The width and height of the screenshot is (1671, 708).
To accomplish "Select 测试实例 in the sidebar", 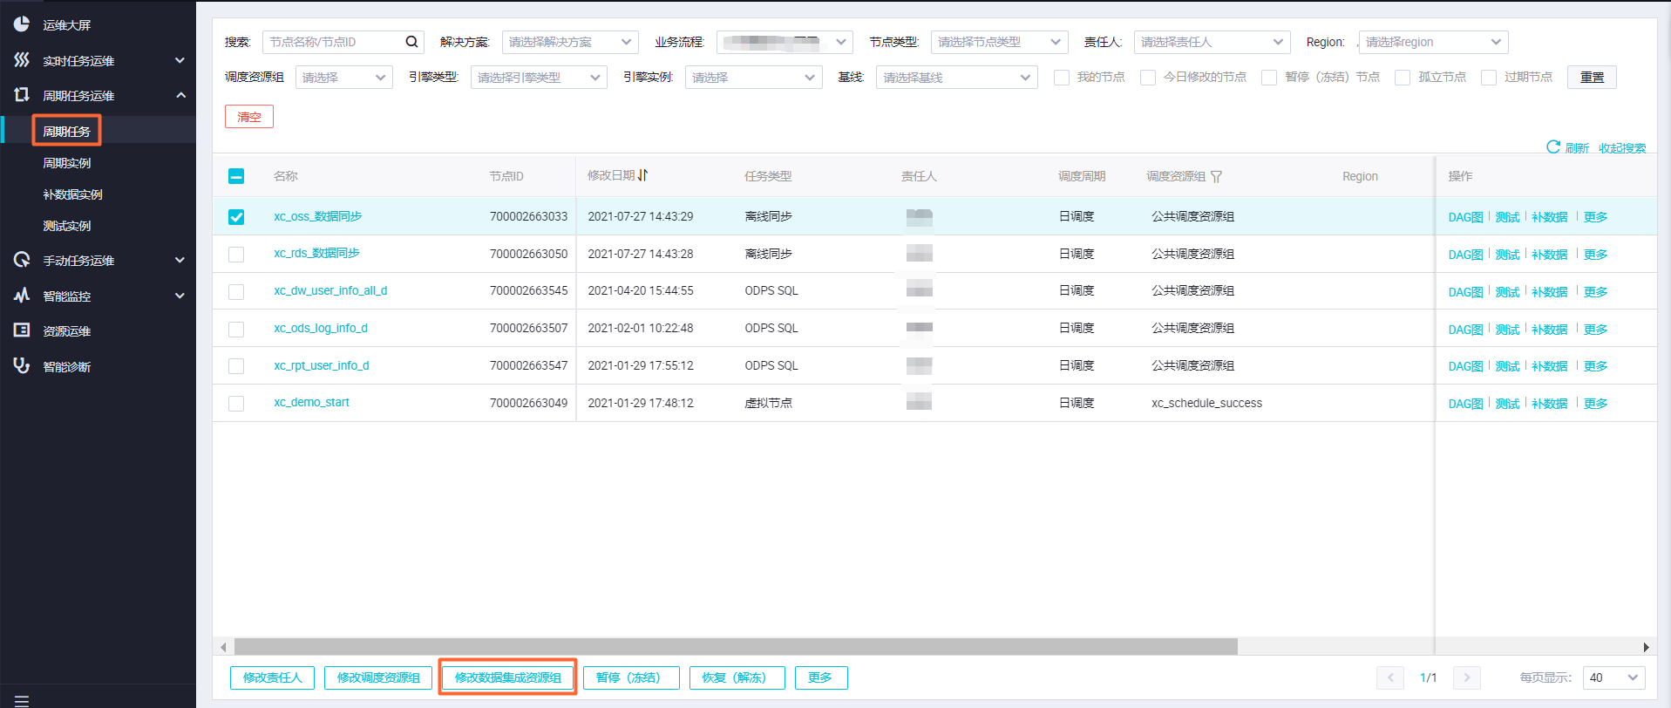I will 67,226.
